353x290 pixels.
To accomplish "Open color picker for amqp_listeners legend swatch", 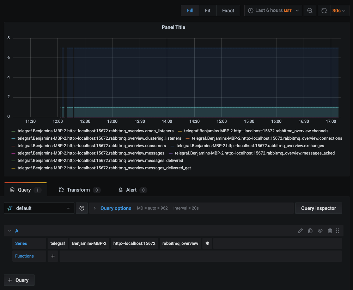I will (x=13, y=131).
